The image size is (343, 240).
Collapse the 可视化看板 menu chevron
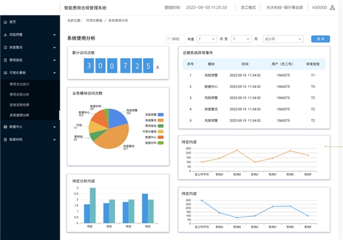(54, 73)
